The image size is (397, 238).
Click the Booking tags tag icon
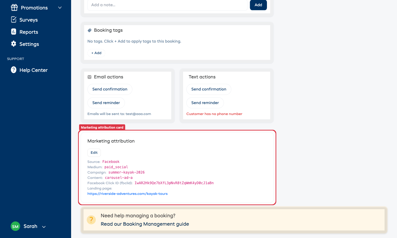coord(89,30)
